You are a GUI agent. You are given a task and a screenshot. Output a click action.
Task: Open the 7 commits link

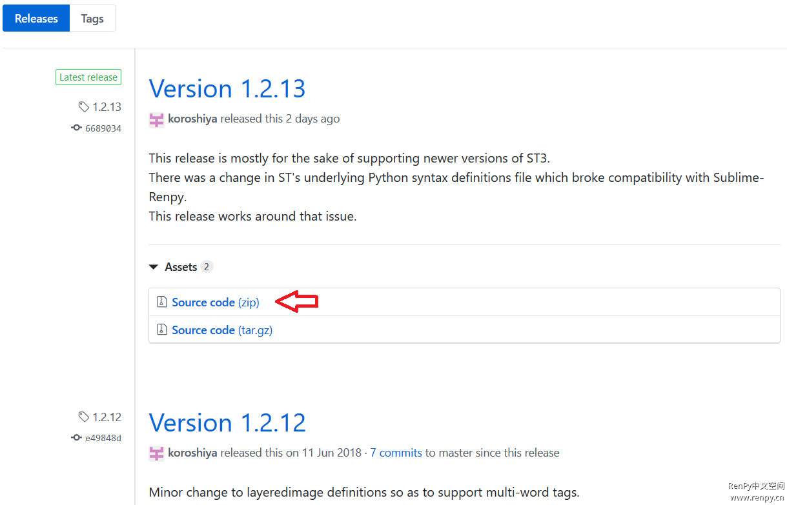click(x=396, y=453)
